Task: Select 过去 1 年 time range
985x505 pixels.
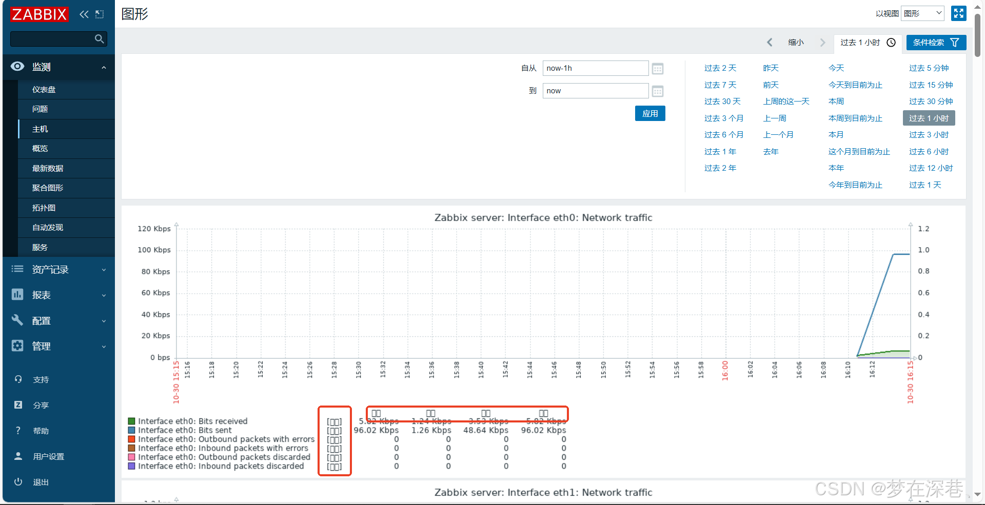Action: (720, 152)
